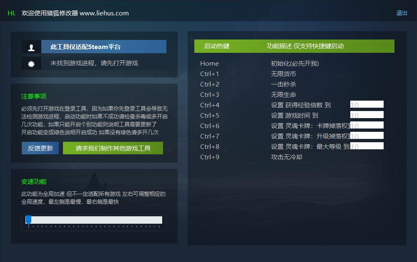Click the Ctrl+5 hotkey label
Viewport: 417px width, 262px height.
pos(210,116)
